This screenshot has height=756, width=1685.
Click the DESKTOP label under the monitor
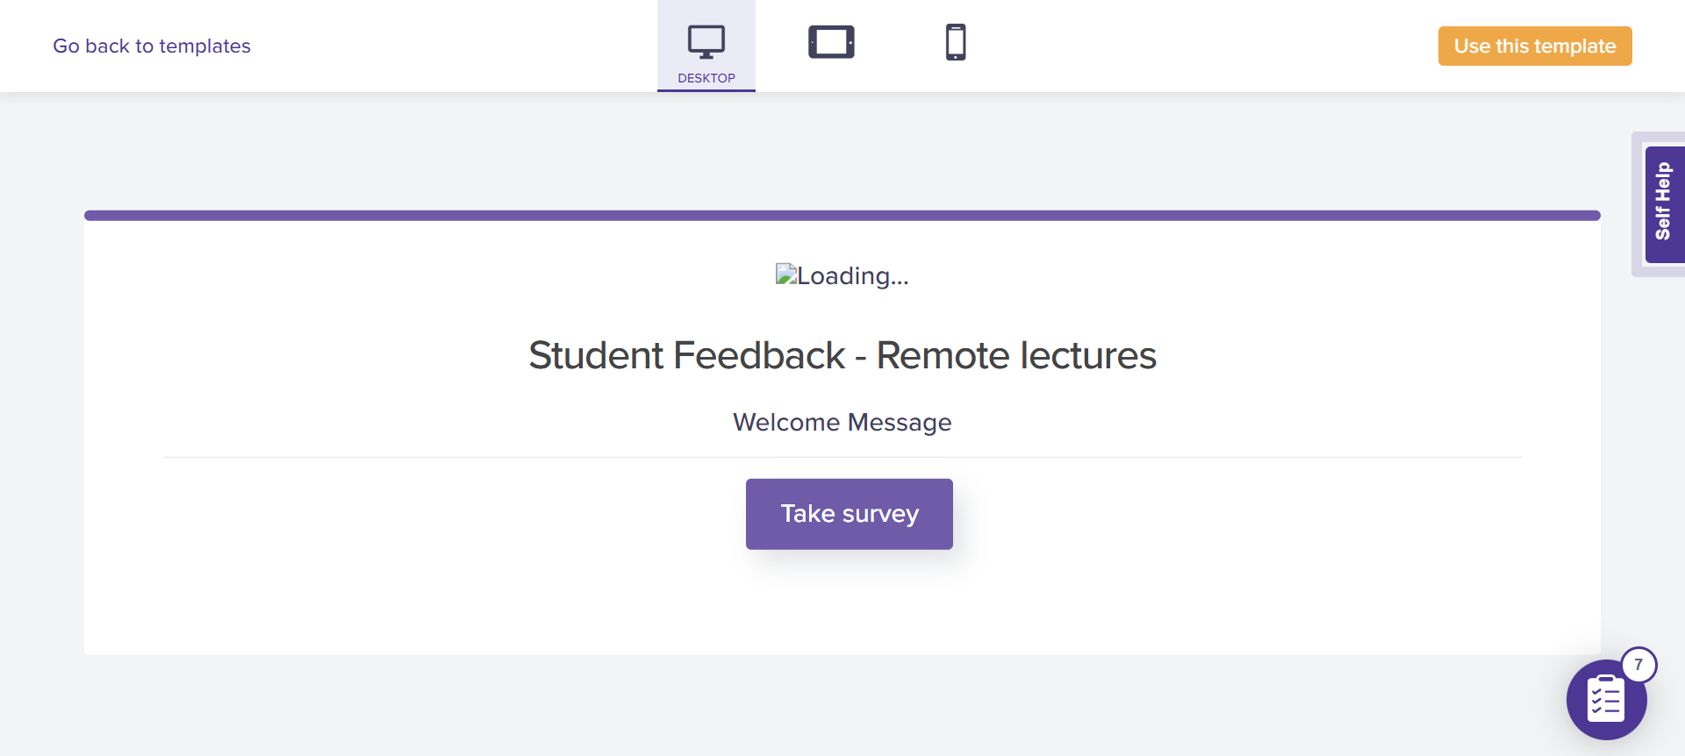pyautogui.click(x=706, y=78)
